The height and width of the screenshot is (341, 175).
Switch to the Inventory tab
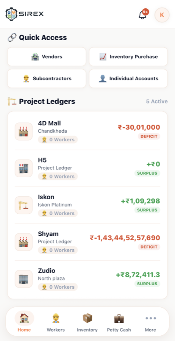pos(87,322)
